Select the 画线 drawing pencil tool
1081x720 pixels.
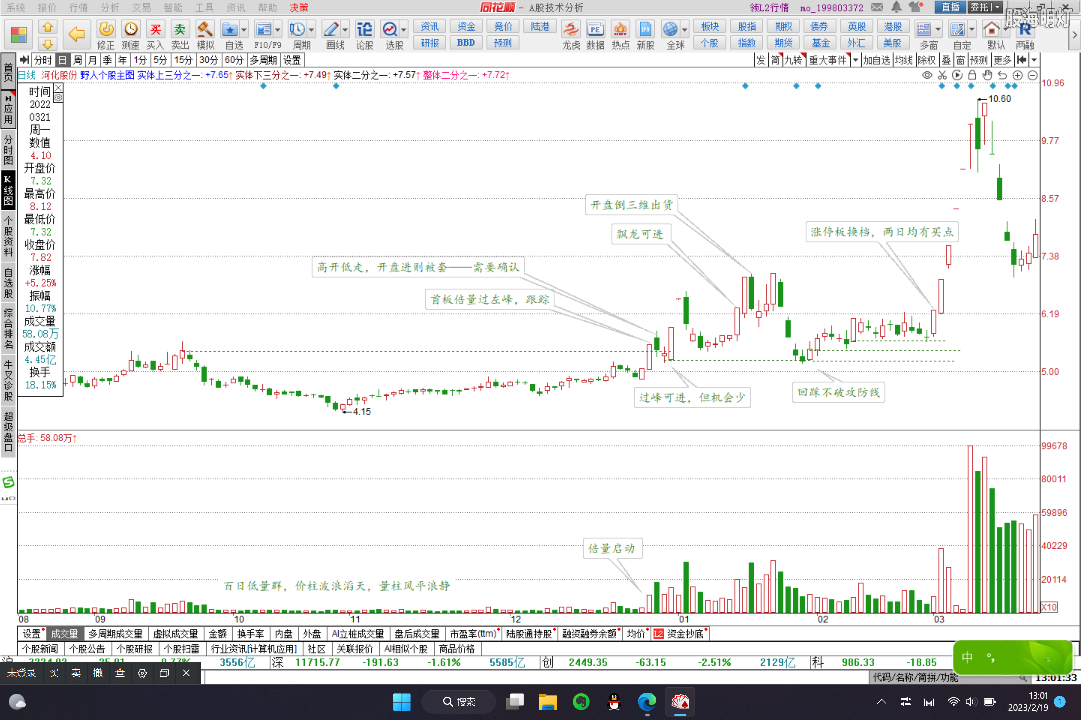(331, 30)
